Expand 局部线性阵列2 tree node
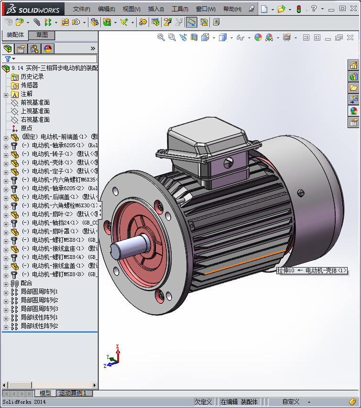361x408 pixels. [x=6, y=327]
